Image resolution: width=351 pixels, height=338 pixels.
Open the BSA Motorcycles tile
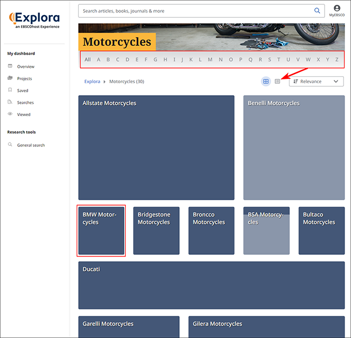[x=266, y=231]
